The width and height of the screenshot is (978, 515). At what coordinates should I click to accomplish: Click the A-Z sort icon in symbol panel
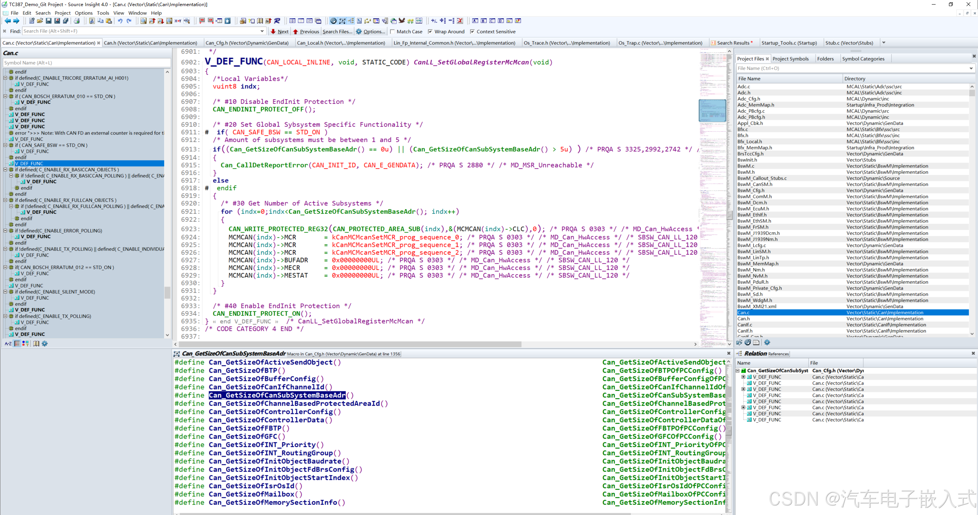(x=8, y=344)
